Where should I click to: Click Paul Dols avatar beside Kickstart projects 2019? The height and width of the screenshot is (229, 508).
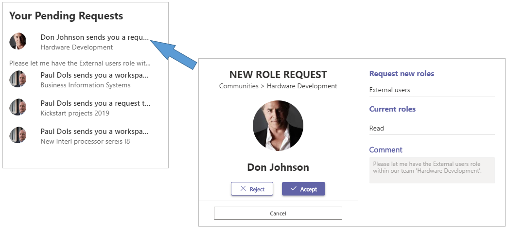pos(18,107)
